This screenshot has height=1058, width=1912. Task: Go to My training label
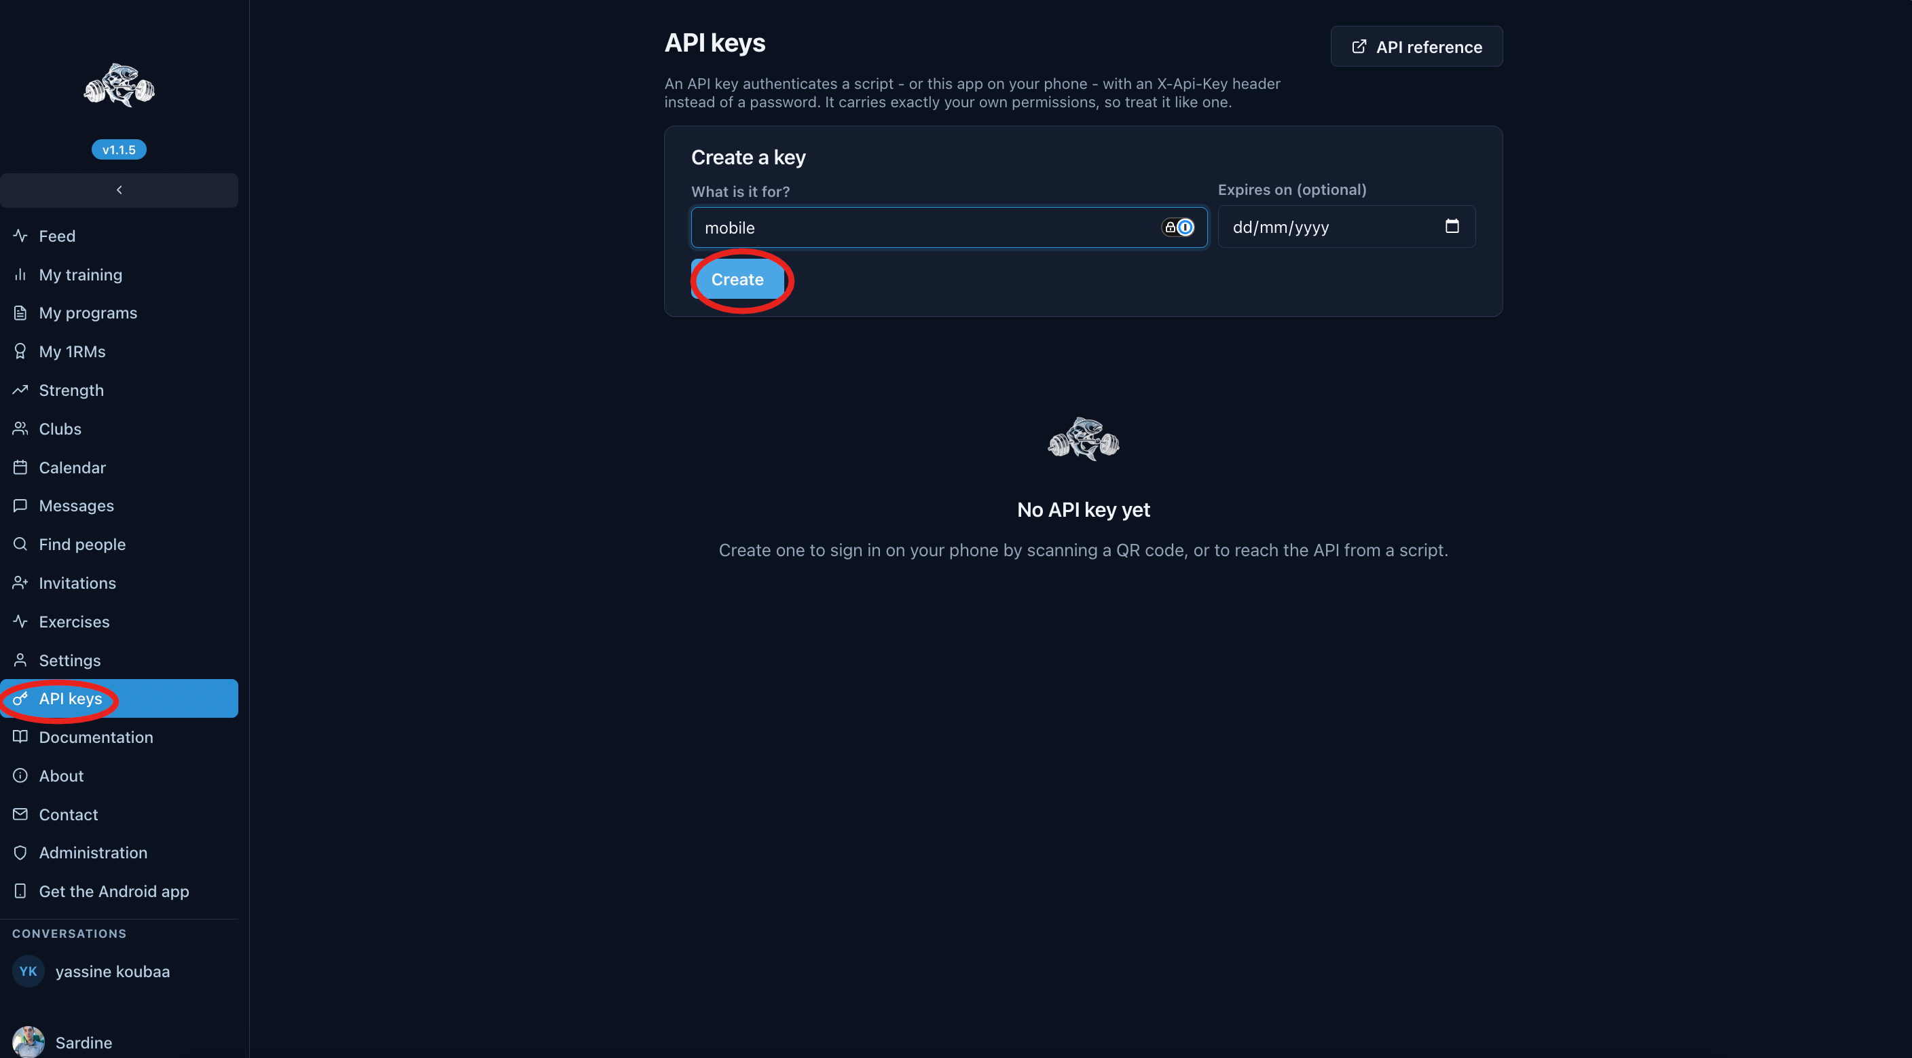click(80, 275)
